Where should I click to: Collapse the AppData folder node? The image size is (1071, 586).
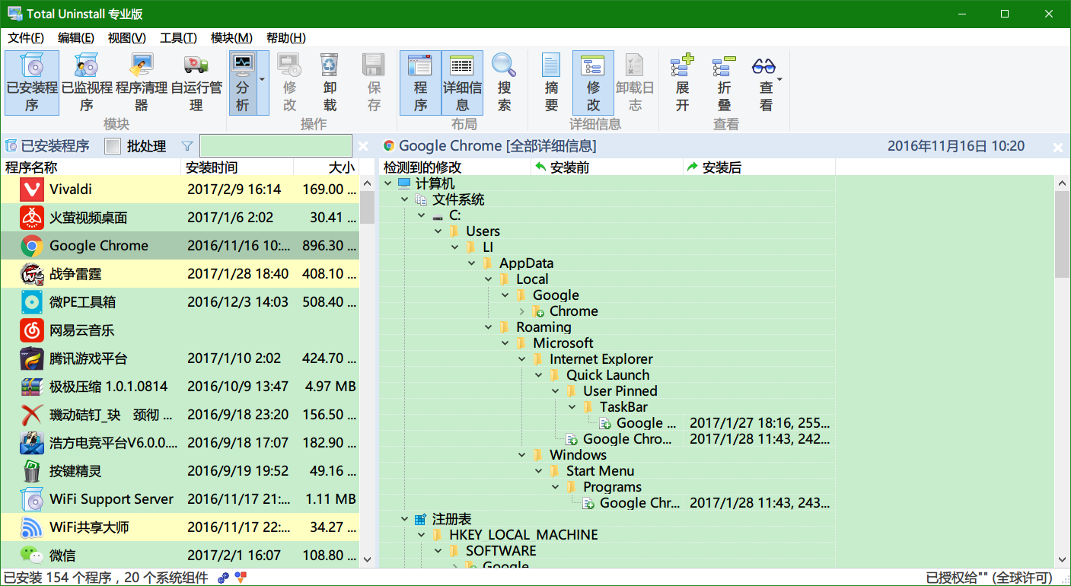tap(472, 263)
